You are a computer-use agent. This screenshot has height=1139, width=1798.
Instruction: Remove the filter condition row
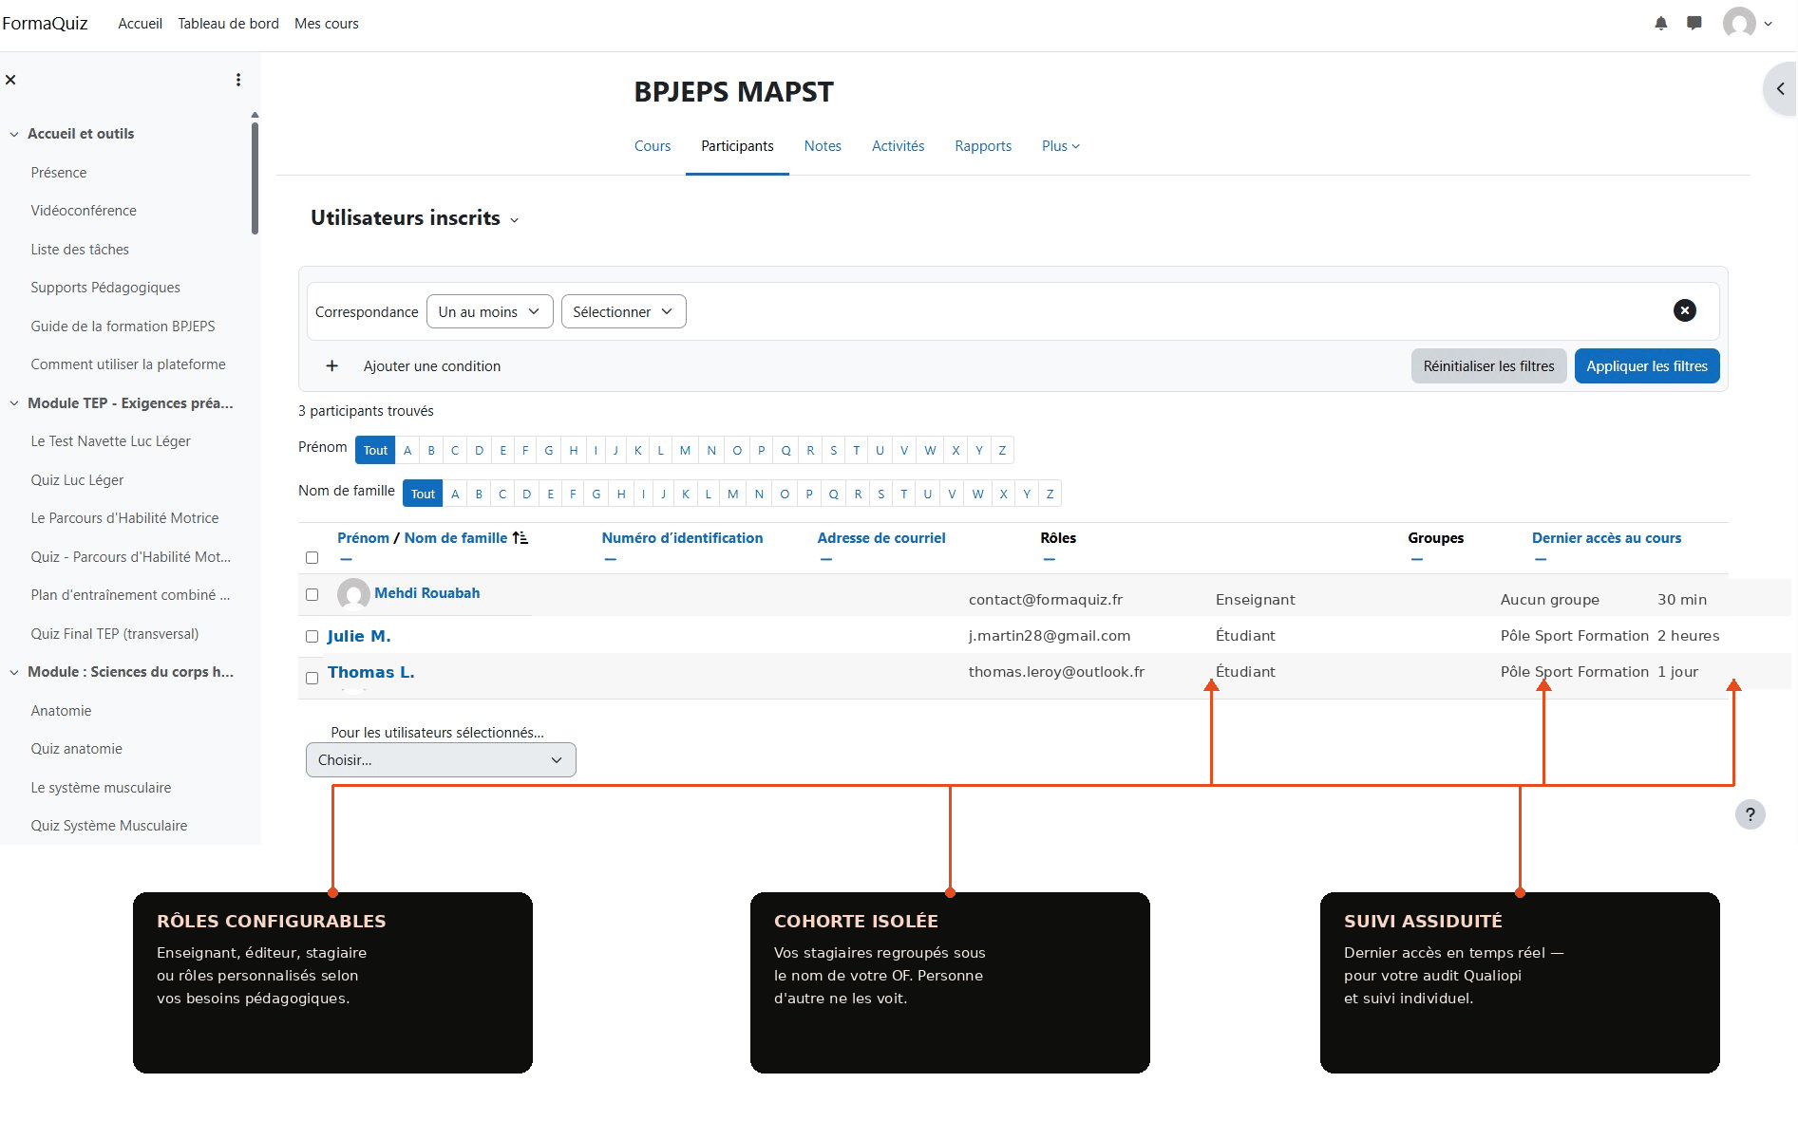[1684, 310]
